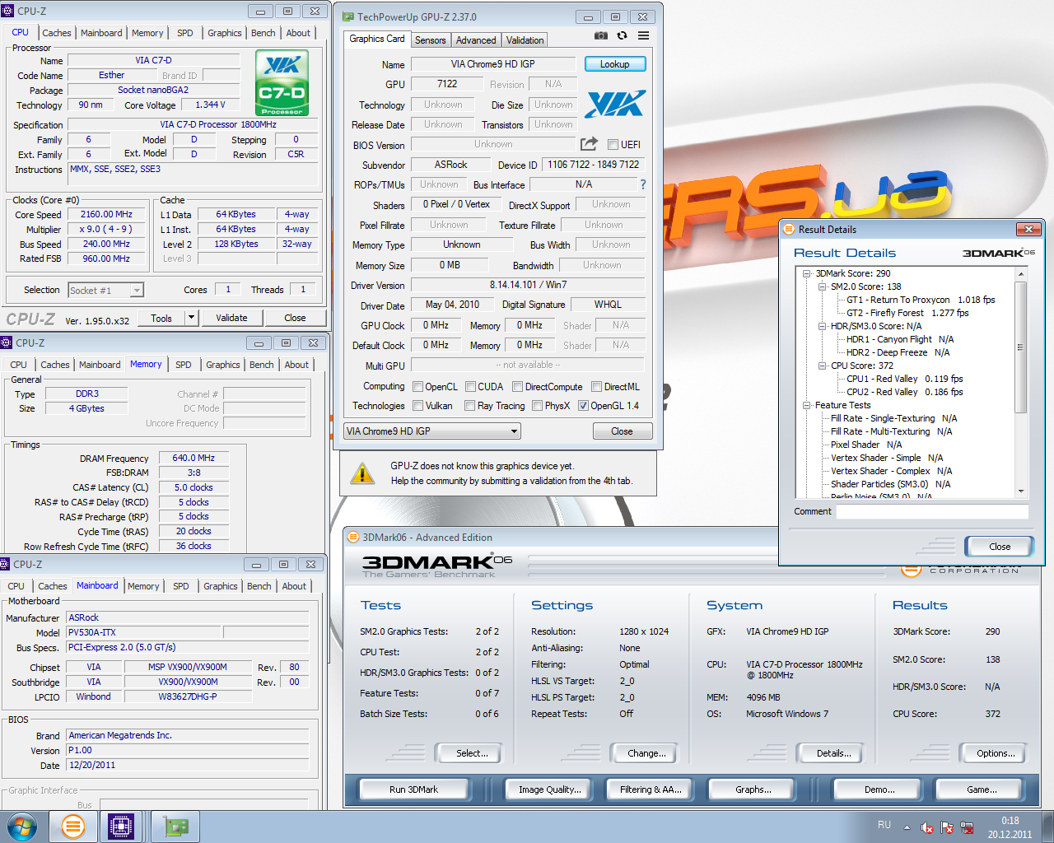Viewport: 1054px width, 843px height.
Task: Open the Validation tab in GPU-Z
Action: tap(525, 40)
